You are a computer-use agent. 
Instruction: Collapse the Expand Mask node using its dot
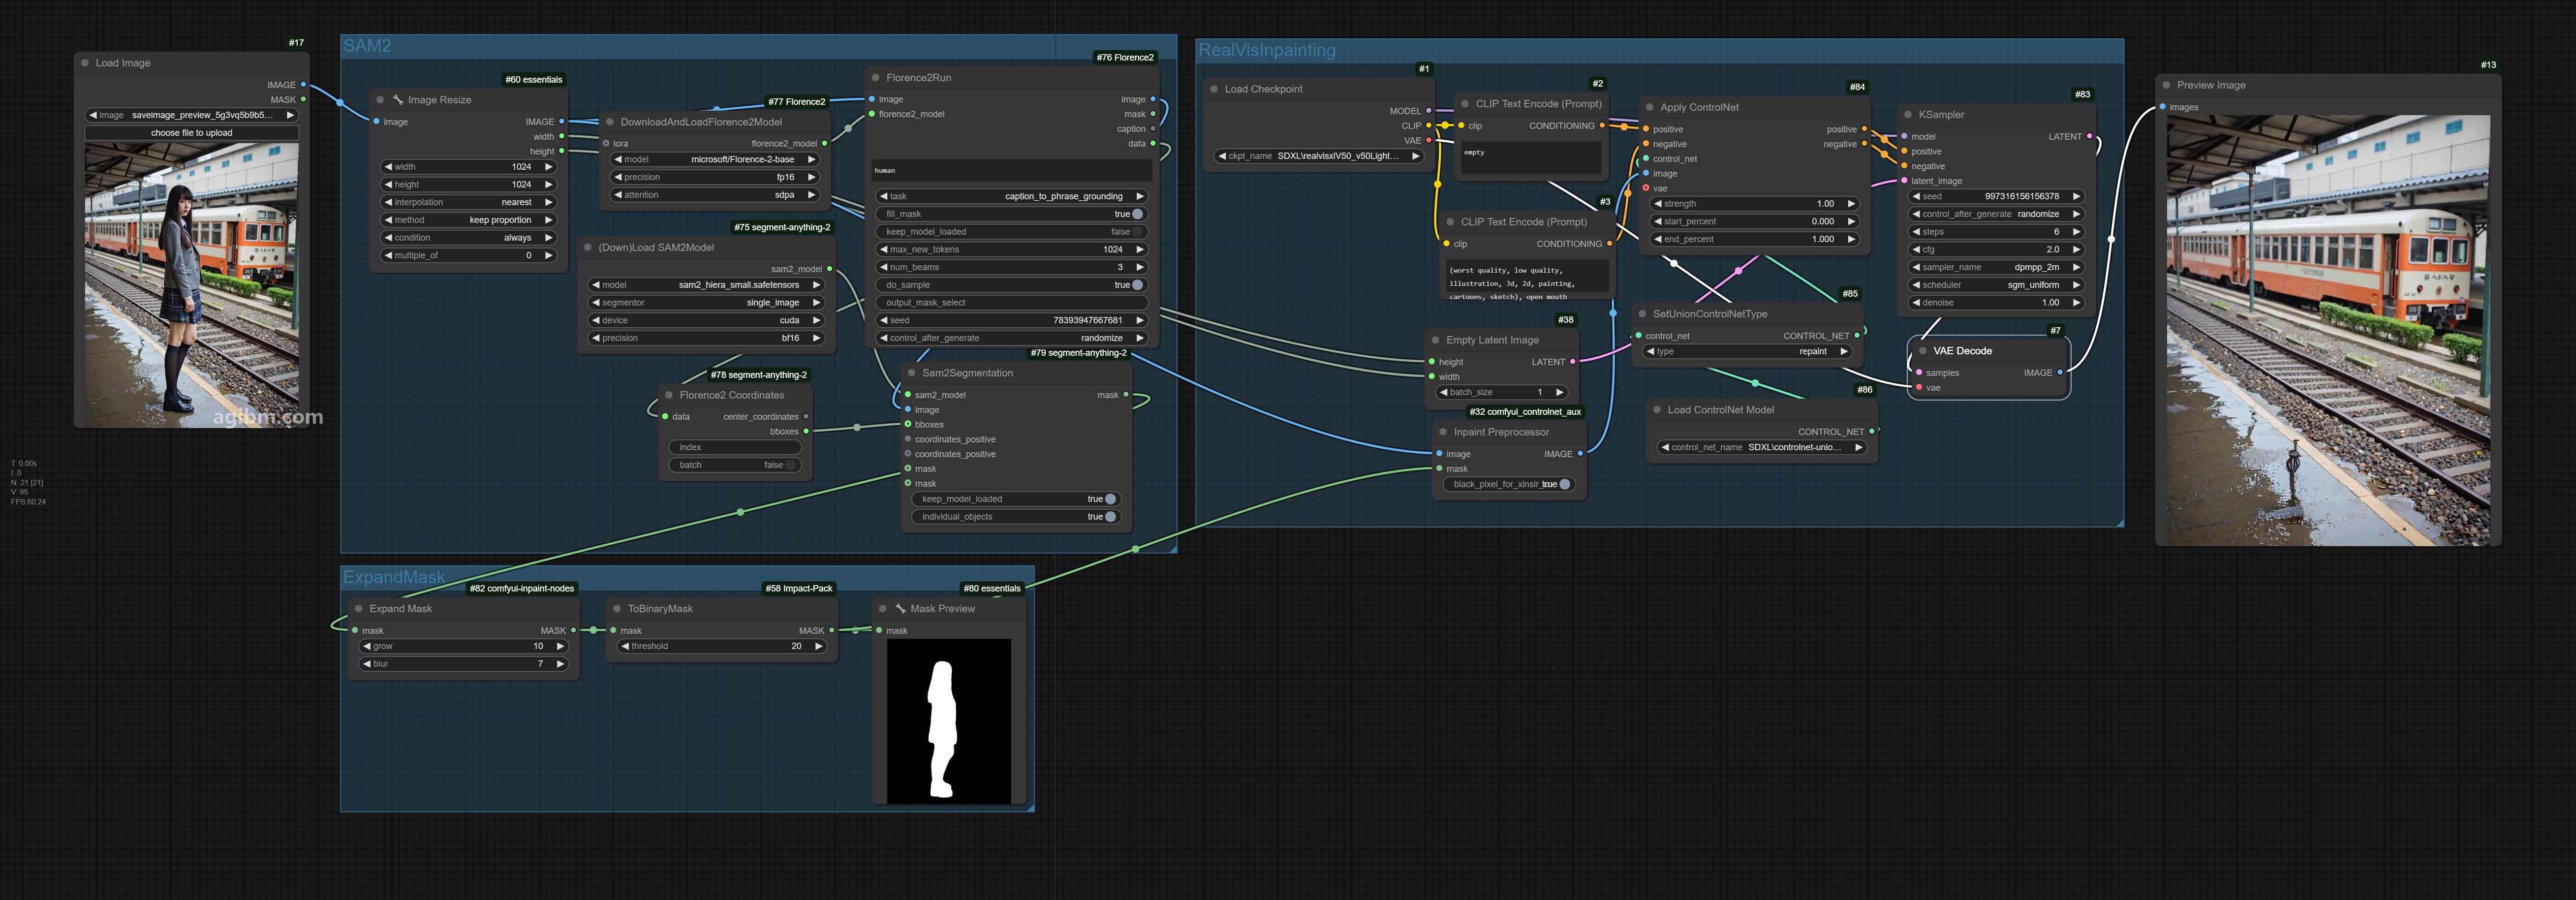[x=359, y=609]
